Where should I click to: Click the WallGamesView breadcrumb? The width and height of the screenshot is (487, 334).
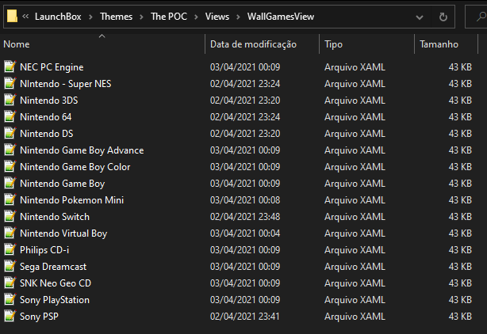coord(281,17)
